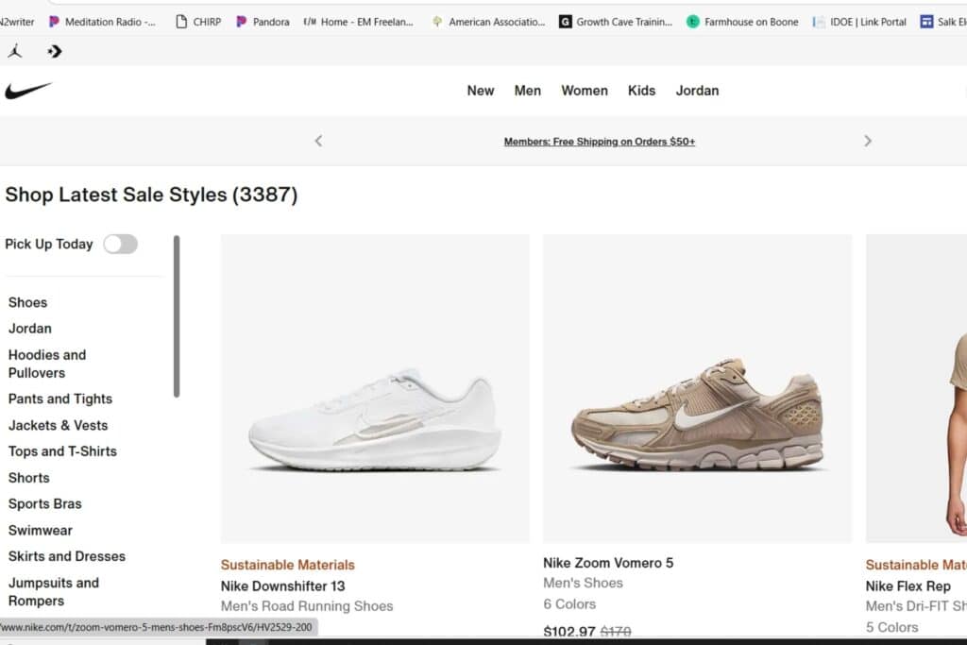Expand the next promo banner arrow
Image resolution: width=967 pixels, height=645 pixels.
[x=868, y=140]
